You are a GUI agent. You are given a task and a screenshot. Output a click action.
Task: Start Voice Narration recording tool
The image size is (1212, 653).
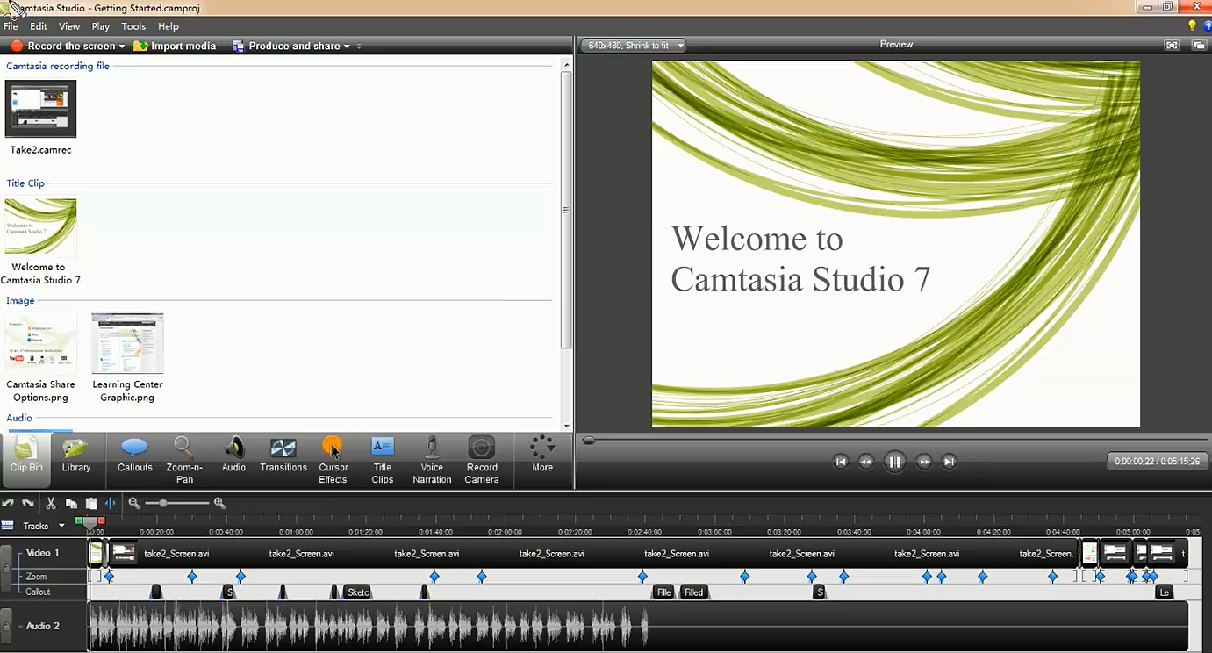(432, 457)
